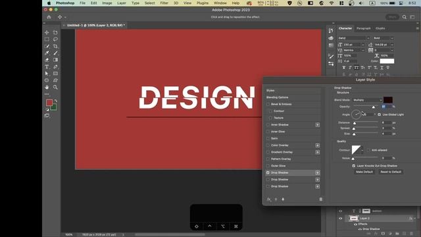Open the Filter menu

coord(164,3)
